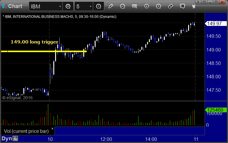Screen dimensions: 228x143
Task: Open the studies chart-wave icon
Action: coord(123,6)
